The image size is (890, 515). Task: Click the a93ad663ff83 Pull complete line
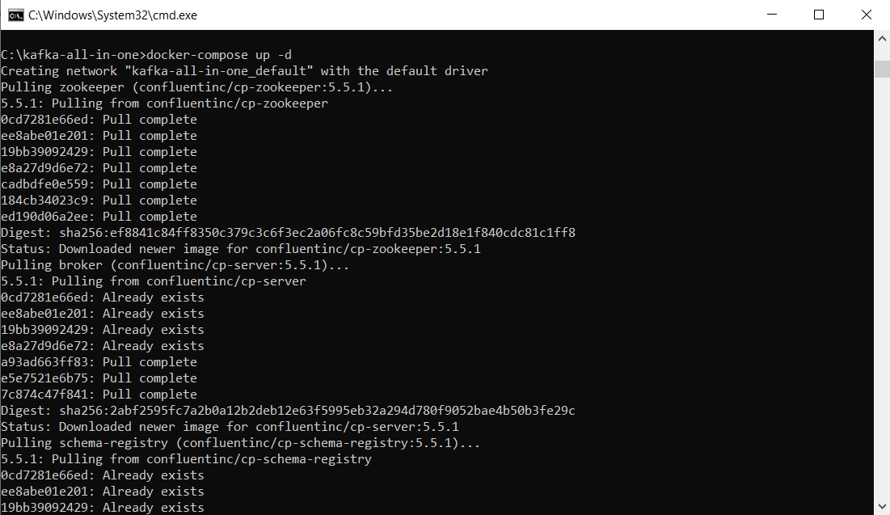99,362
